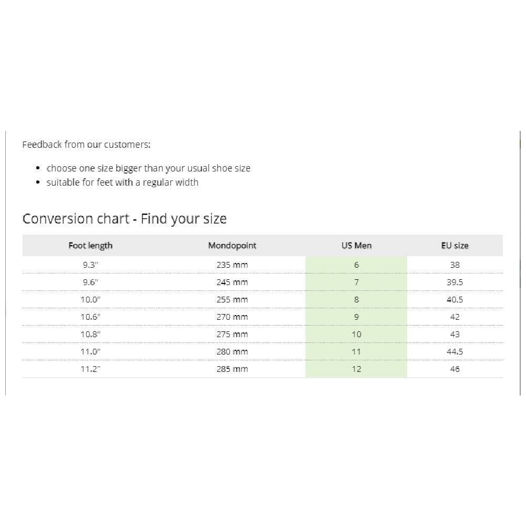526x526 pixels.
Task: Click the Conversion chart heading
Action: (x=125, y=219)
